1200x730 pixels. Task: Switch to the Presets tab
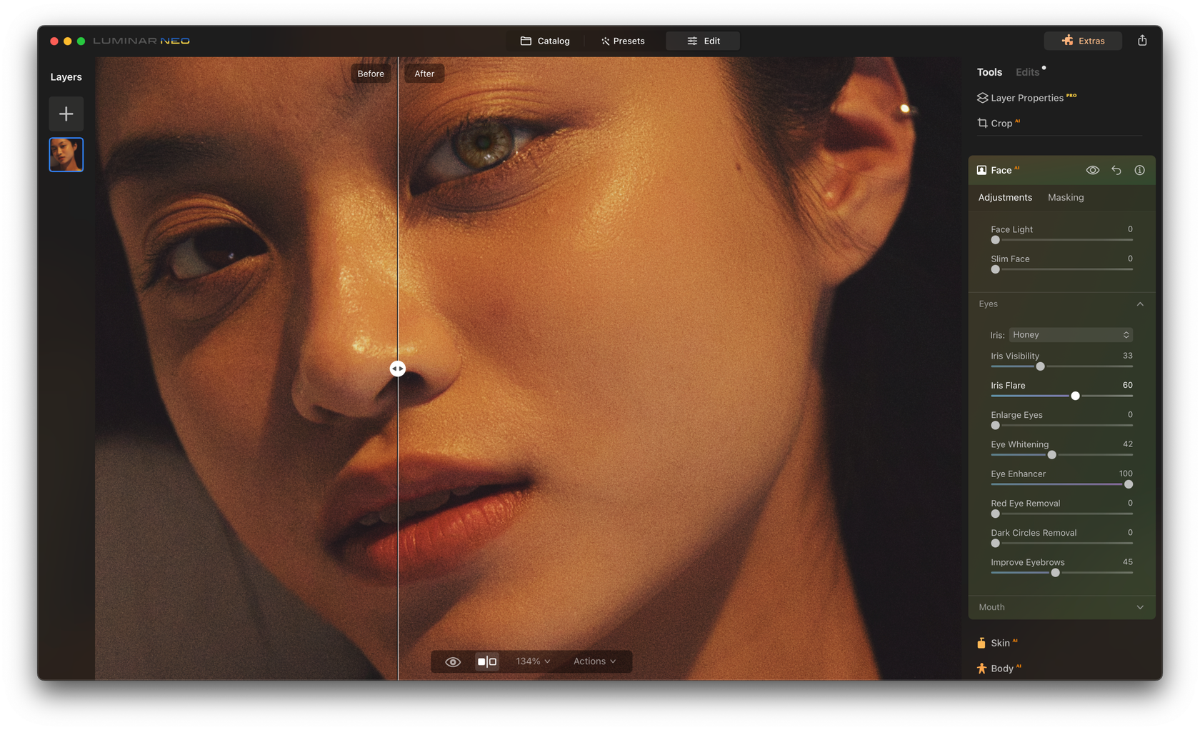[622, 41]
